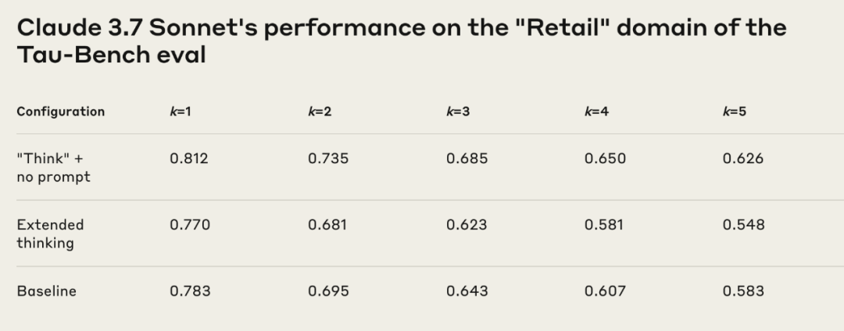Image resolution: width=844 pixels, height=331 pixels.
Task: Click the Baseline row label
Action: pyautogui.click(x=46, y=291)
